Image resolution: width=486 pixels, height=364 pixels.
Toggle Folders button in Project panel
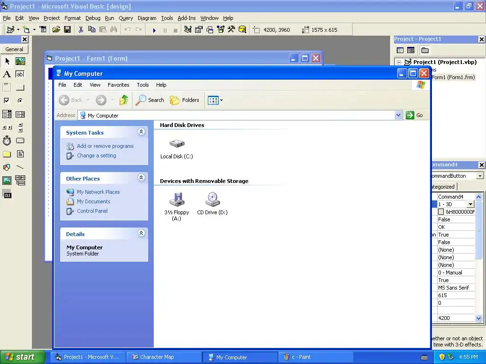[425, 50]
